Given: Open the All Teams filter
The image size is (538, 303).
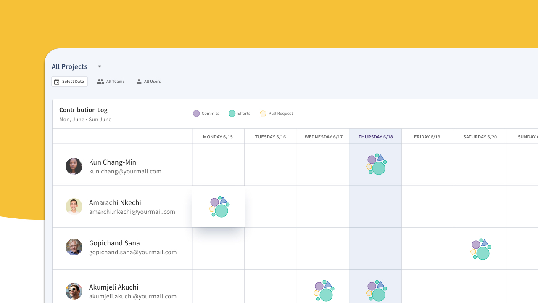Looking at the screenshot, I should tap(111, 82).
